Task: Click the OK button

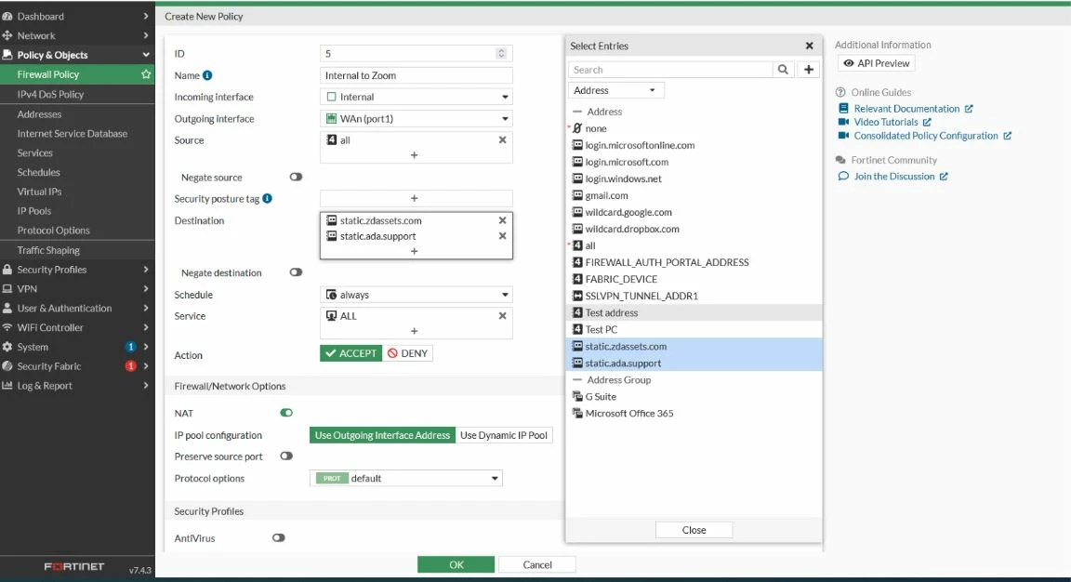Action: tap(456, 565)
